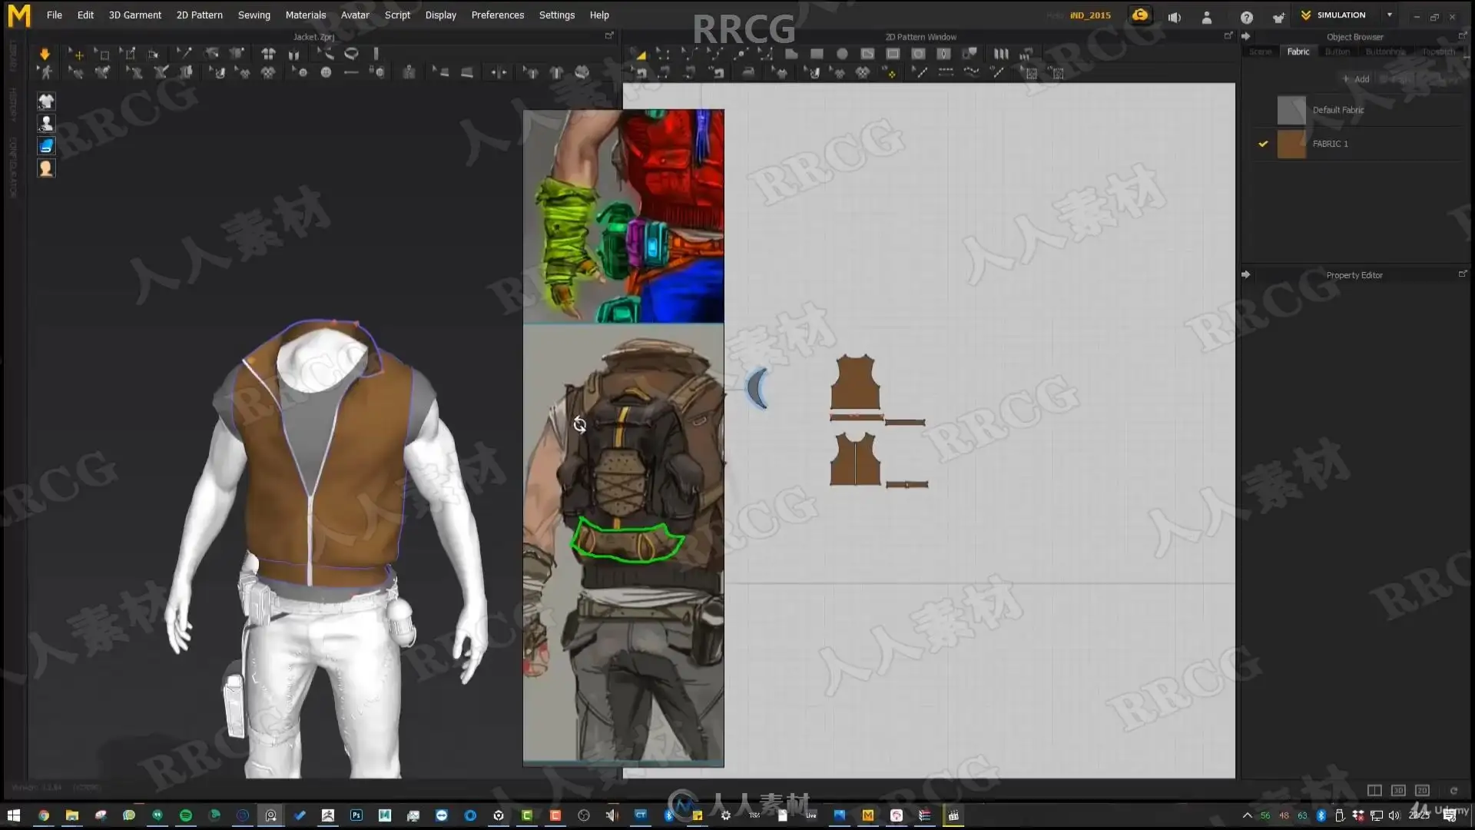Click the orange Simulate arrow icon
1475x830 pixels.
click(45, 54)
